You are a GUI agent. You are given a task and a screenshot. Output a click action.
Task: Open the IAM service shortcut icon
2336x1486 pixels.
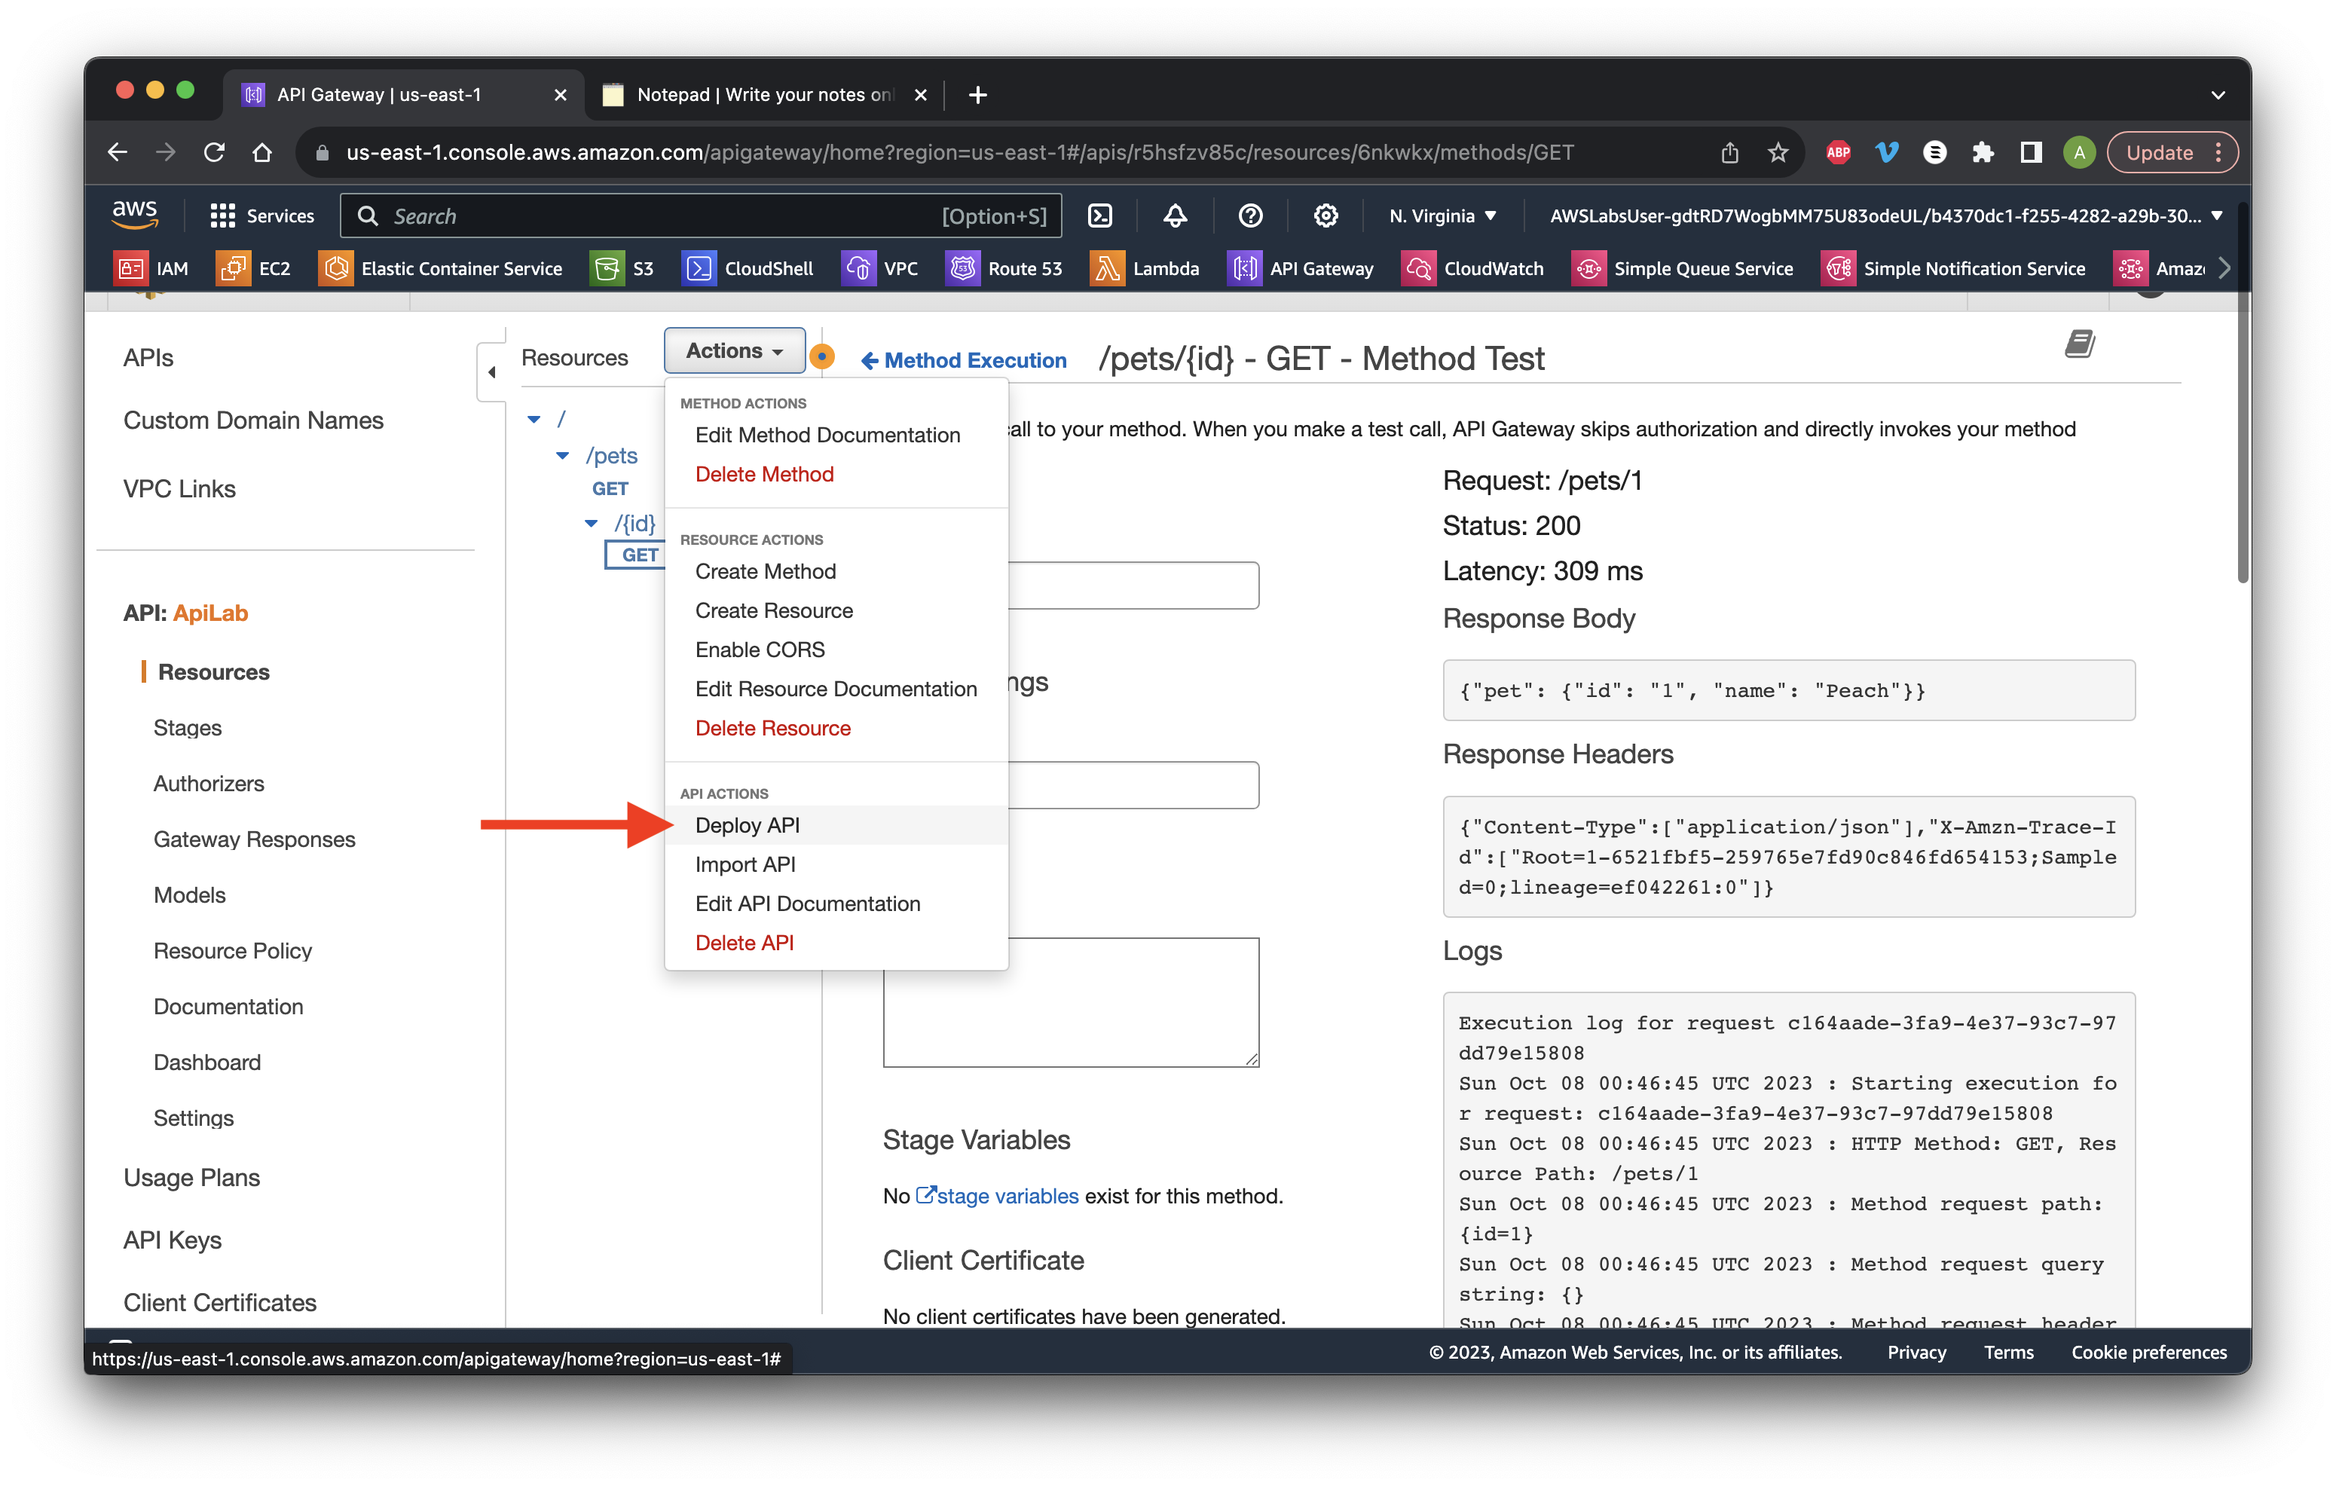tap(130, 269)
